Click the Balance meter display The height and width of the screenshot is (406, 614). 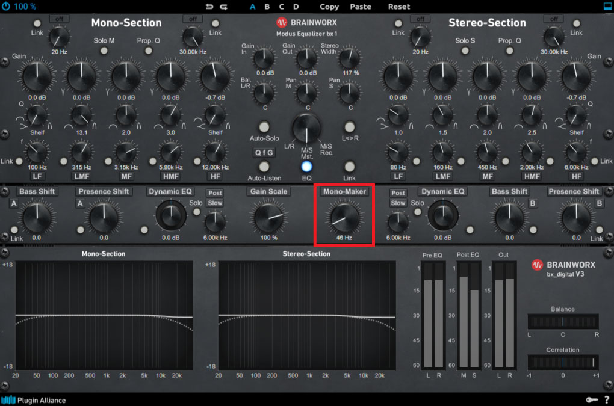(563, 322)
